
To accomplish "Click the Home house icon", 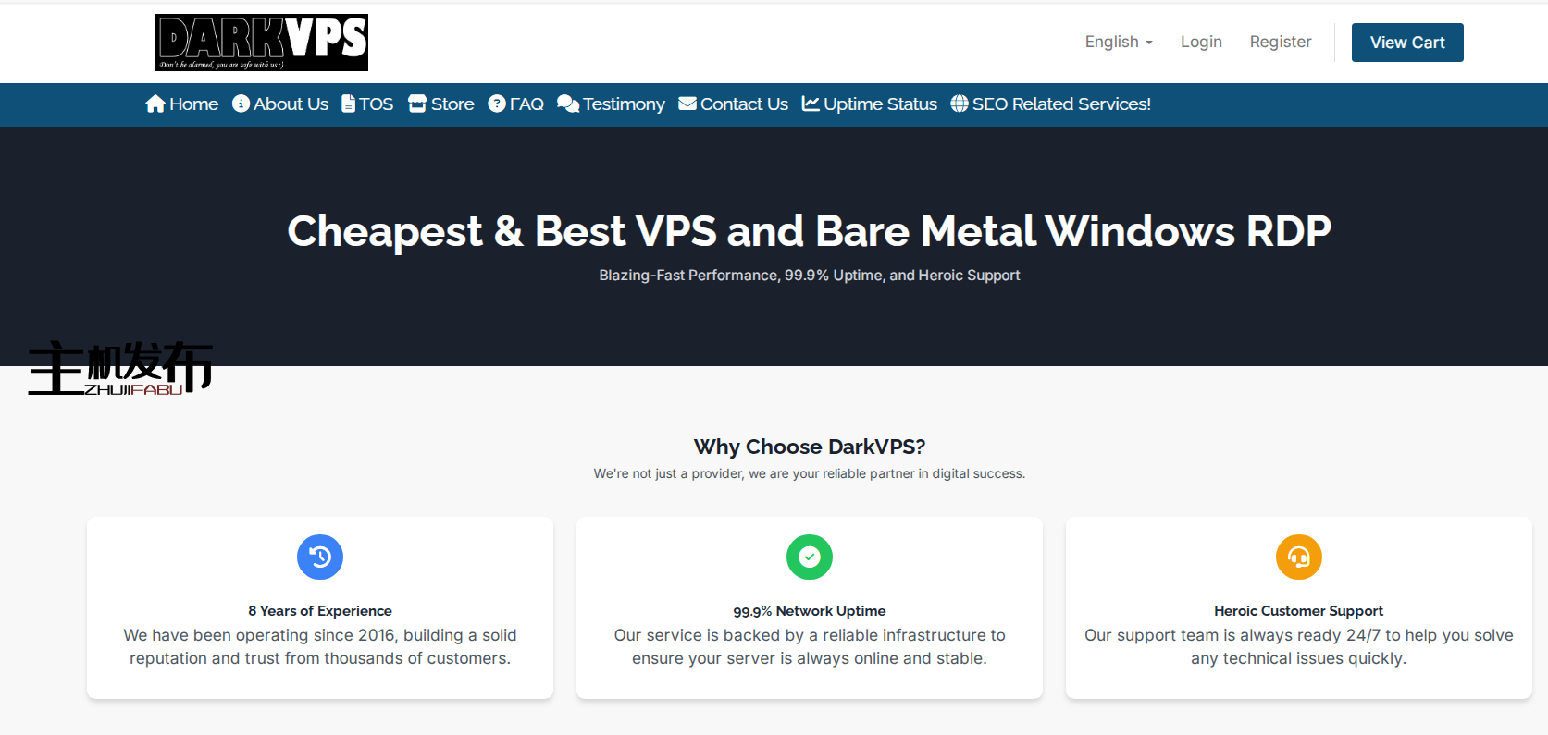I will click(x=155, y=104).
